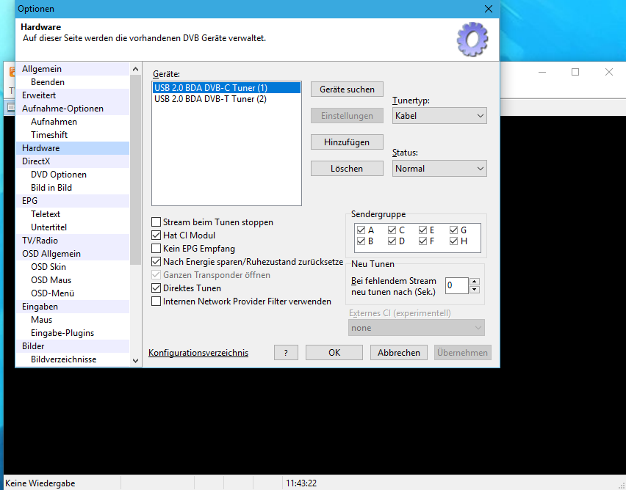The width and height of the screenshot is (626, 490).
Task: Select EPG category
Action: pos(73,200)
